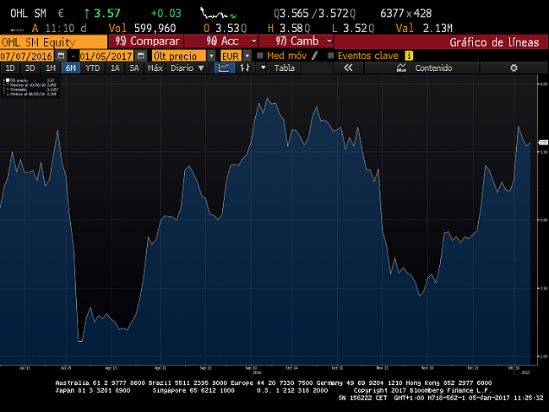Expand the Últ precio dropdown

pyautogui.click(x=211, y=56)
